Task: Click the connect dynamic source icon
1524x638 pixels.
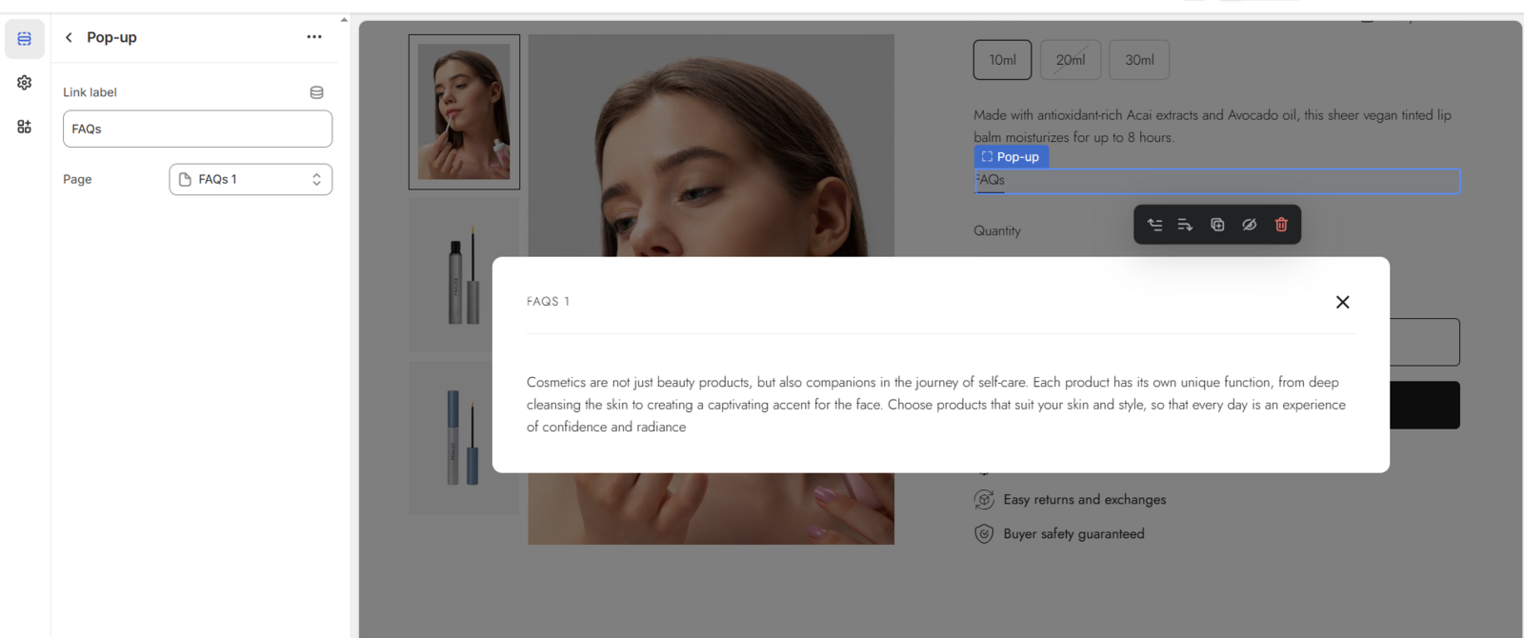Action: pos(316,92)
